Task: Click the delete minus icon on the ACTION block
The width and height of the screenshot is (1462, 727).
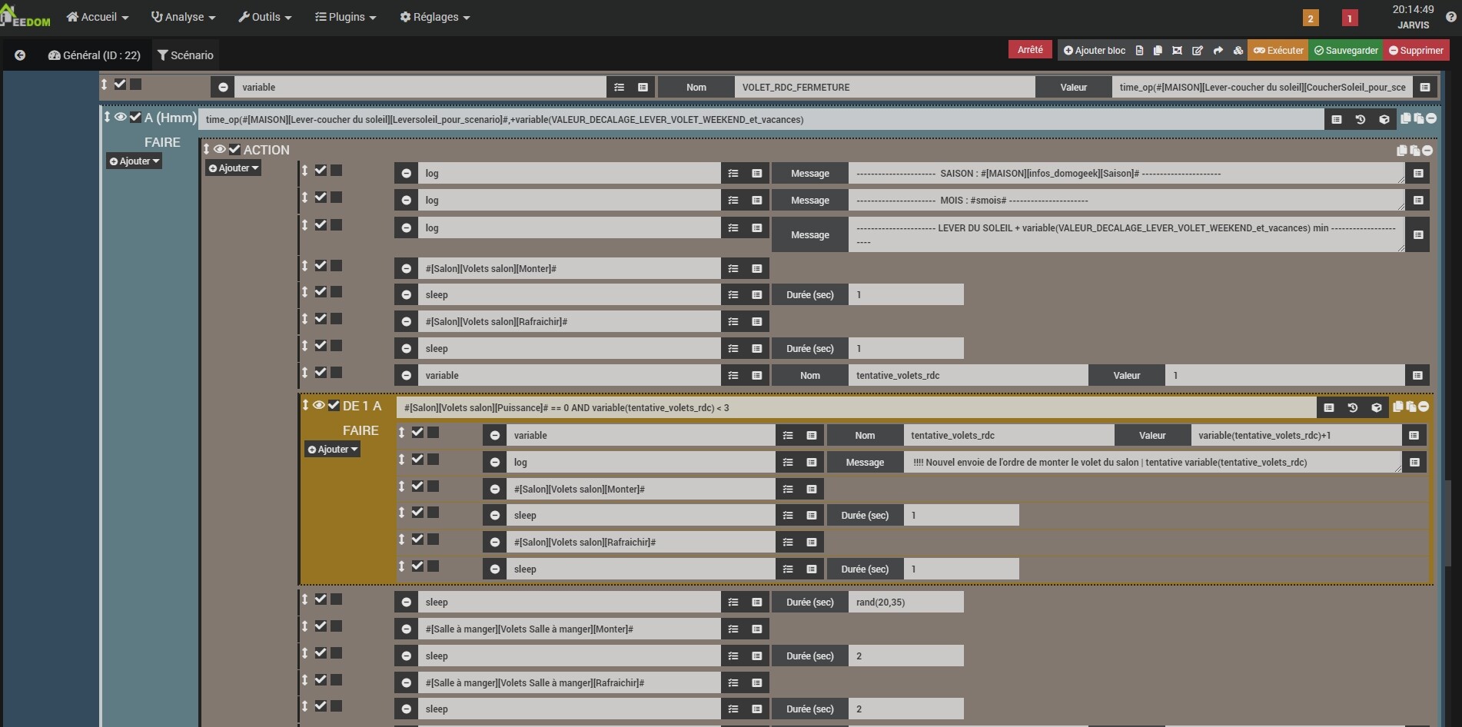Action: tap(1427, 151)
